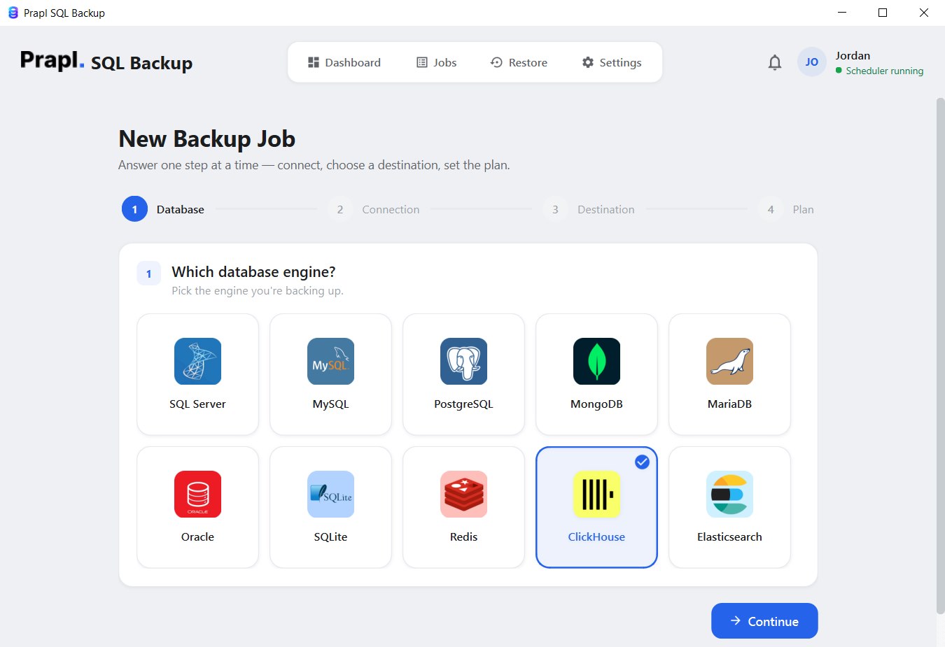Screen dimensions: 945x647
Task: Click the New Backup Job heading
Action: 207,138
